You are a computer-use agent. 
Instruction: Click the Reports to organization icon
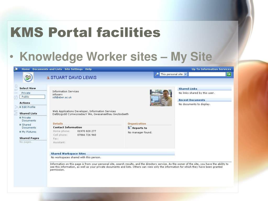click(130, 128)
